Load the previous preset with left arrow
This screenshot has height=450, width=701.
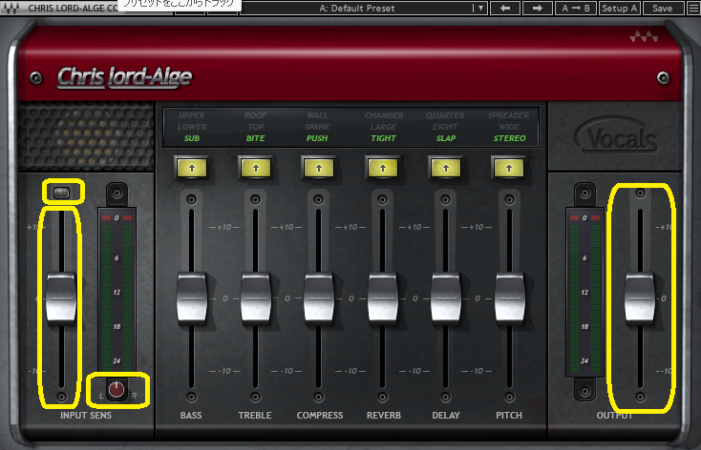504,8
